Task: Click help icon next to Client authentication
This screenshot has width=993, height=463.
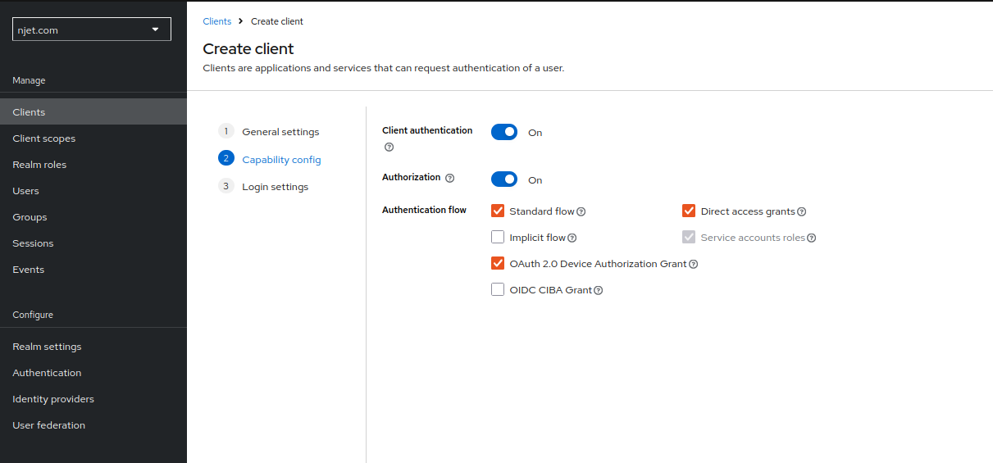Action: point(389,148)
